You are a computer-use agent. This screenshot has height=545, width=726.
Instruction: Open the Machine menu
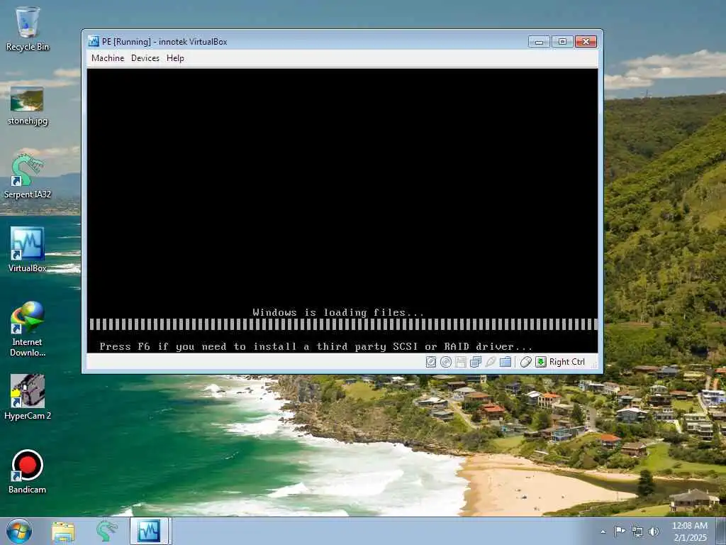pyautogui.click(x=108, y=58)
